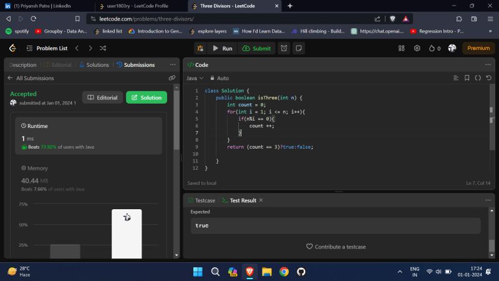Open LeetCode settings gear icon
The width and height of the screenshot is (499, 281).
[x=417, y=48]
